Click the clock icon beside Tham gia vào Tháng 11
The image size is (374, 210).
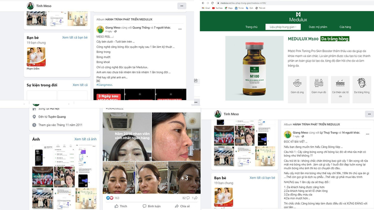coord(34,125)
